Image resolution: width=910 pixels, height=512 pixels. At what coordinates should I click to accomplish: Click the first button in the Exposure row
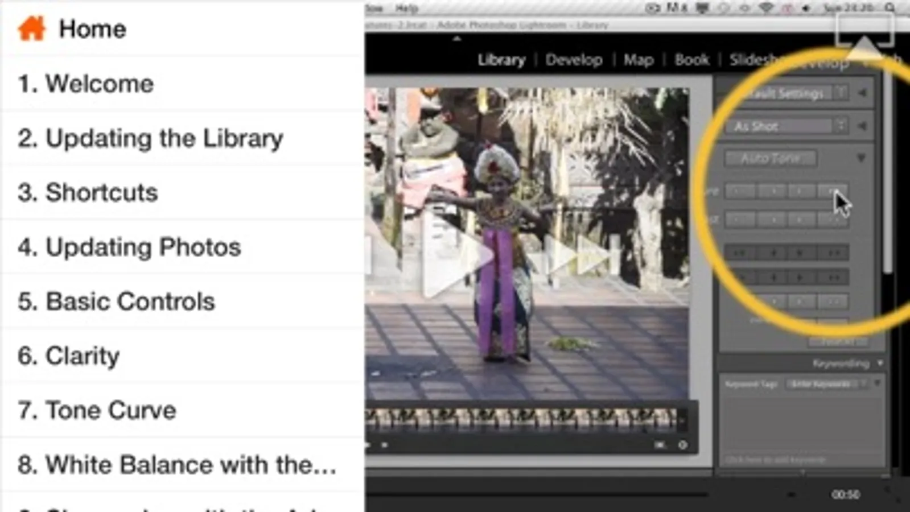(740, 191)
